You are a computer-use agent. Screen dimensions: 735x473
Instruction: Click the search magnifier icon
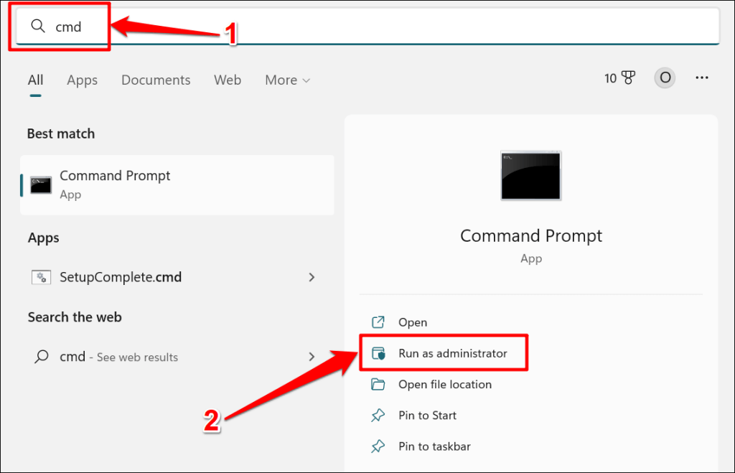[38, 27]
